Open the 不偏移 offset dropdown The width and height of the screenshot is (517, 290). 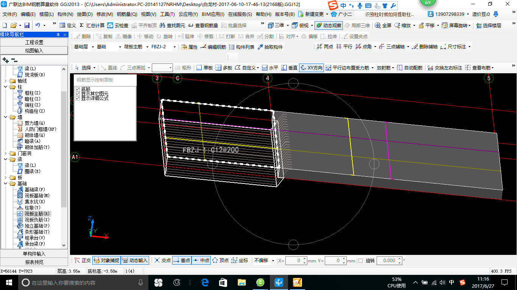pos(273,261)
